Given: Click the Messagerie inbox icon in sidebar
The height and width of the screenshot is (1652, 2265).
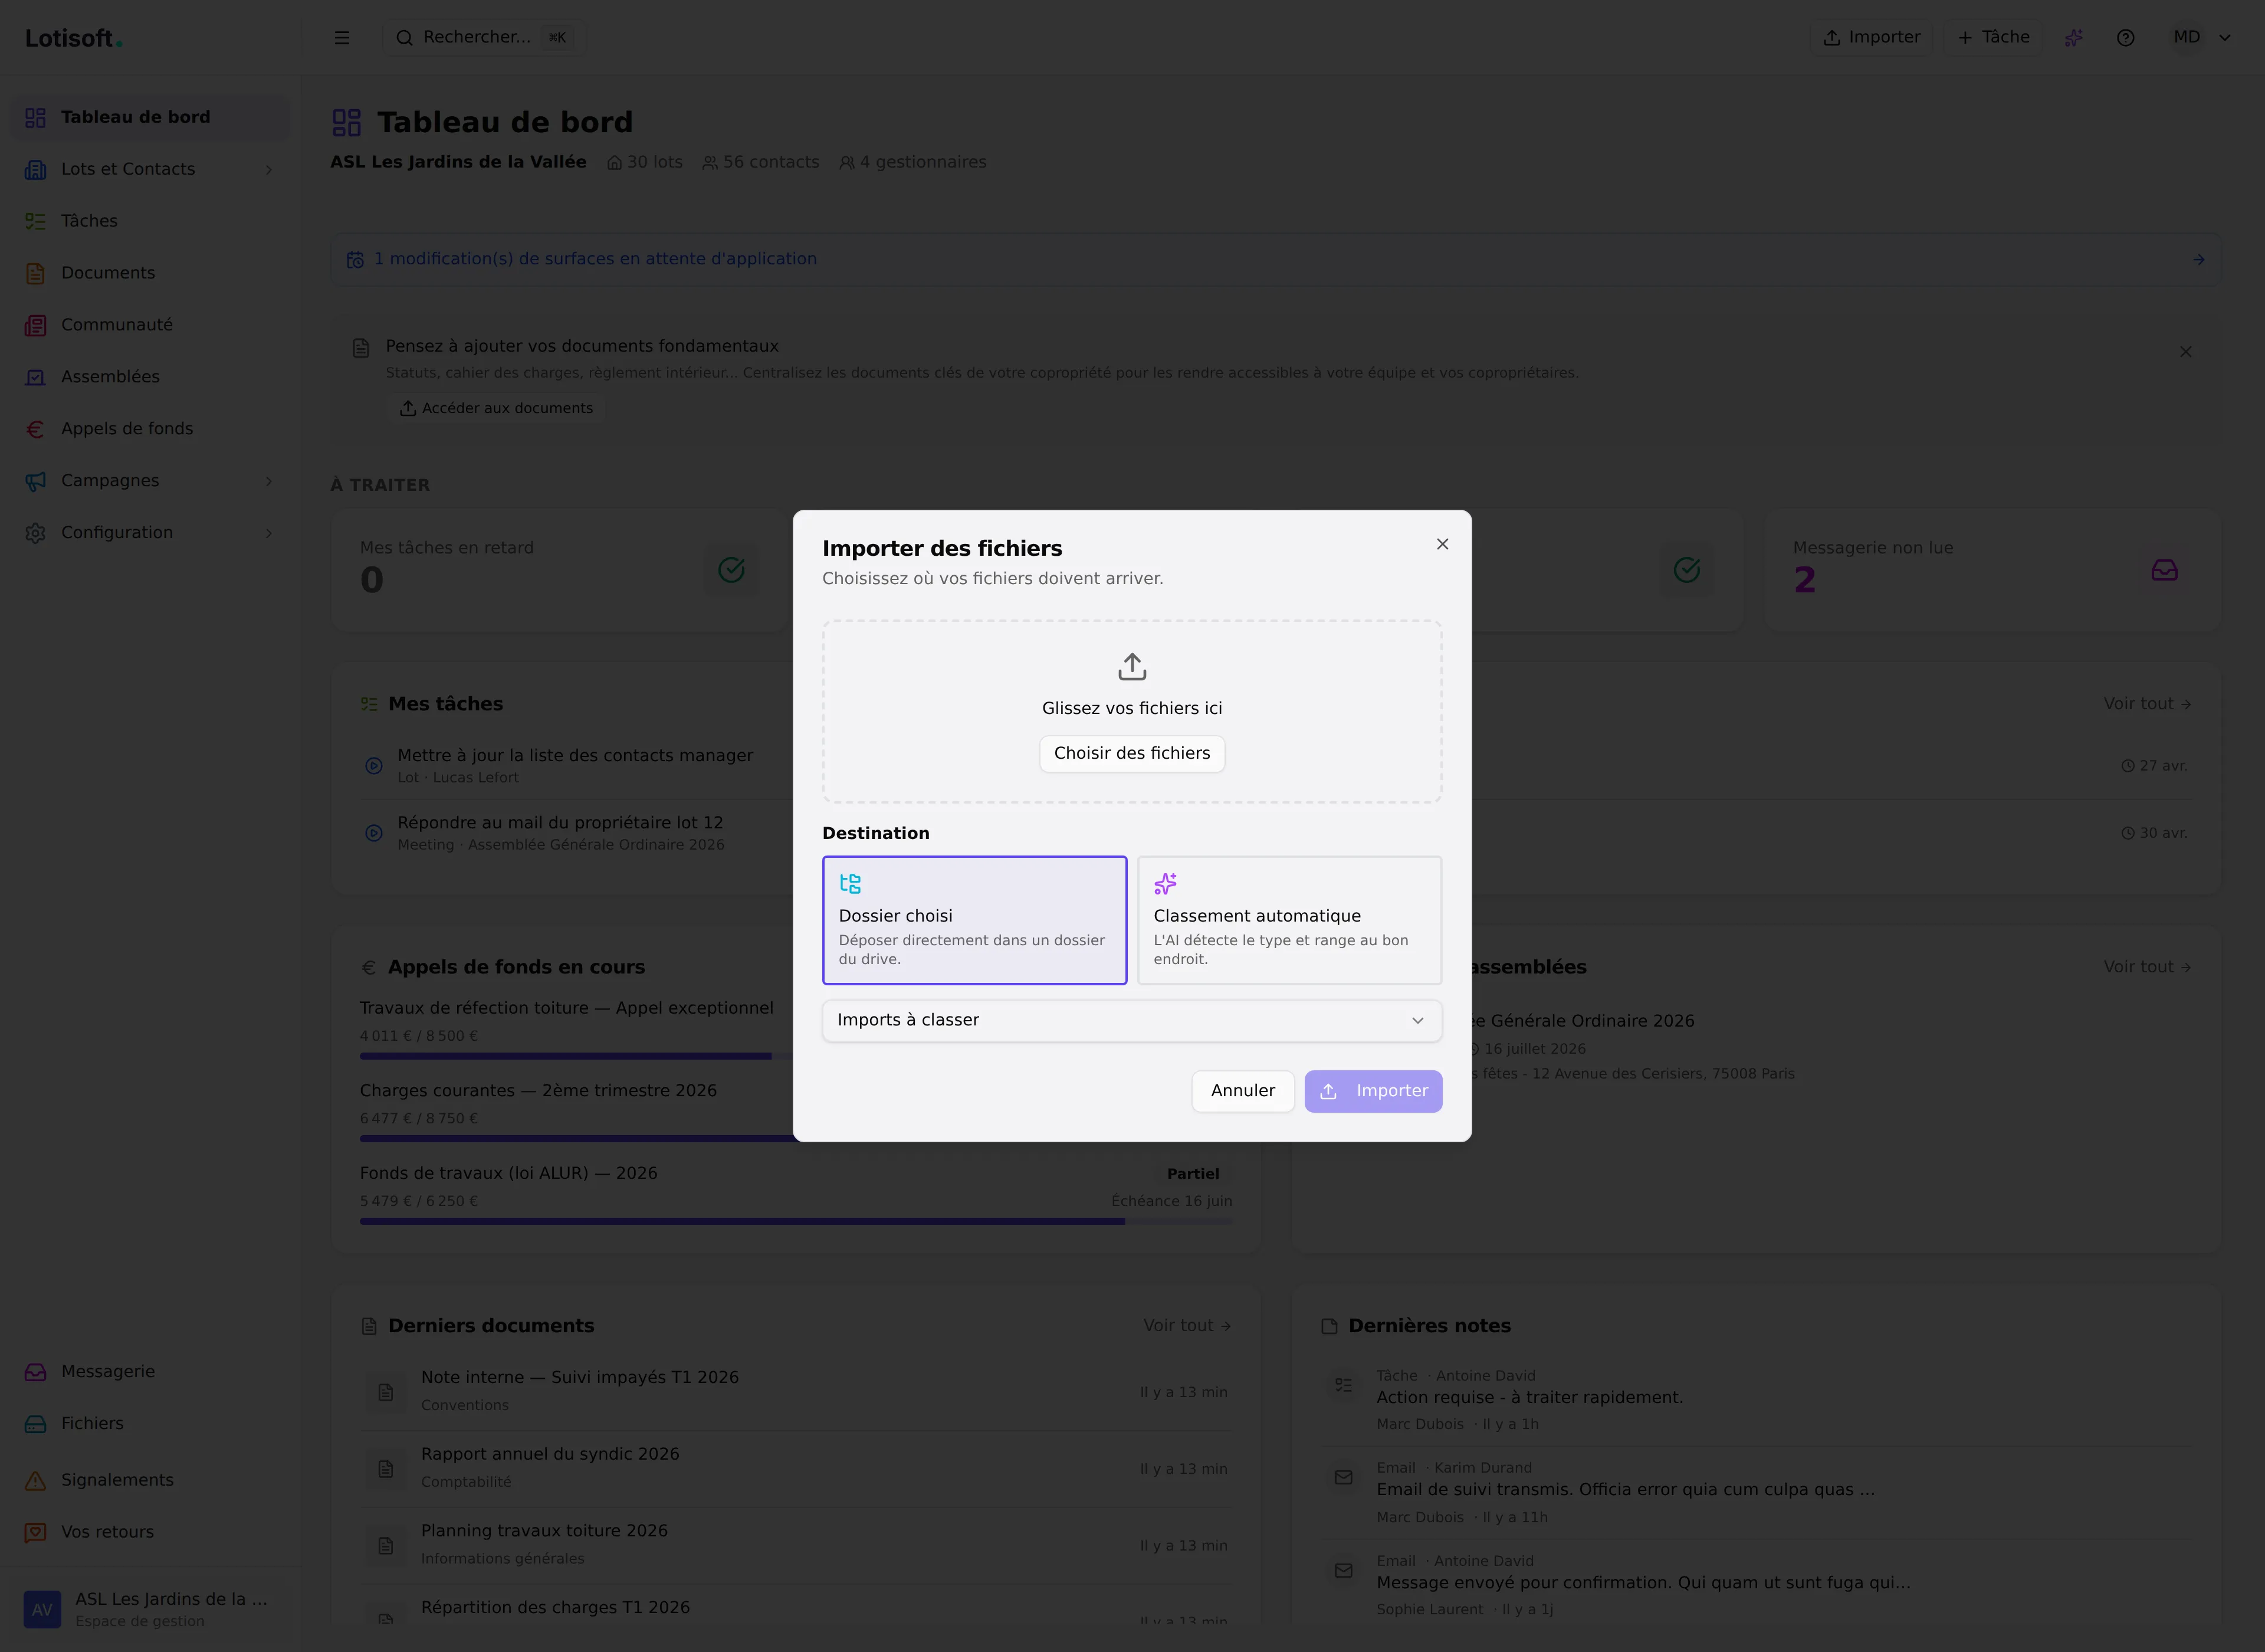Looking at the screenshot, I should coord(36,1372).
